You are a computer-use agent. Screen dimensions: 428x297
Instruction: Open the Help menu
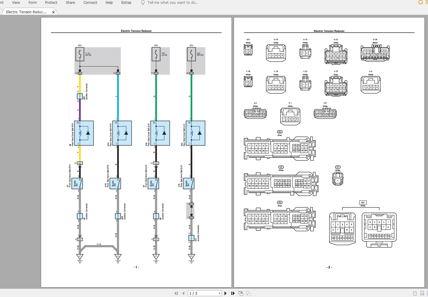pyautogui.click(x=109, y=3)
